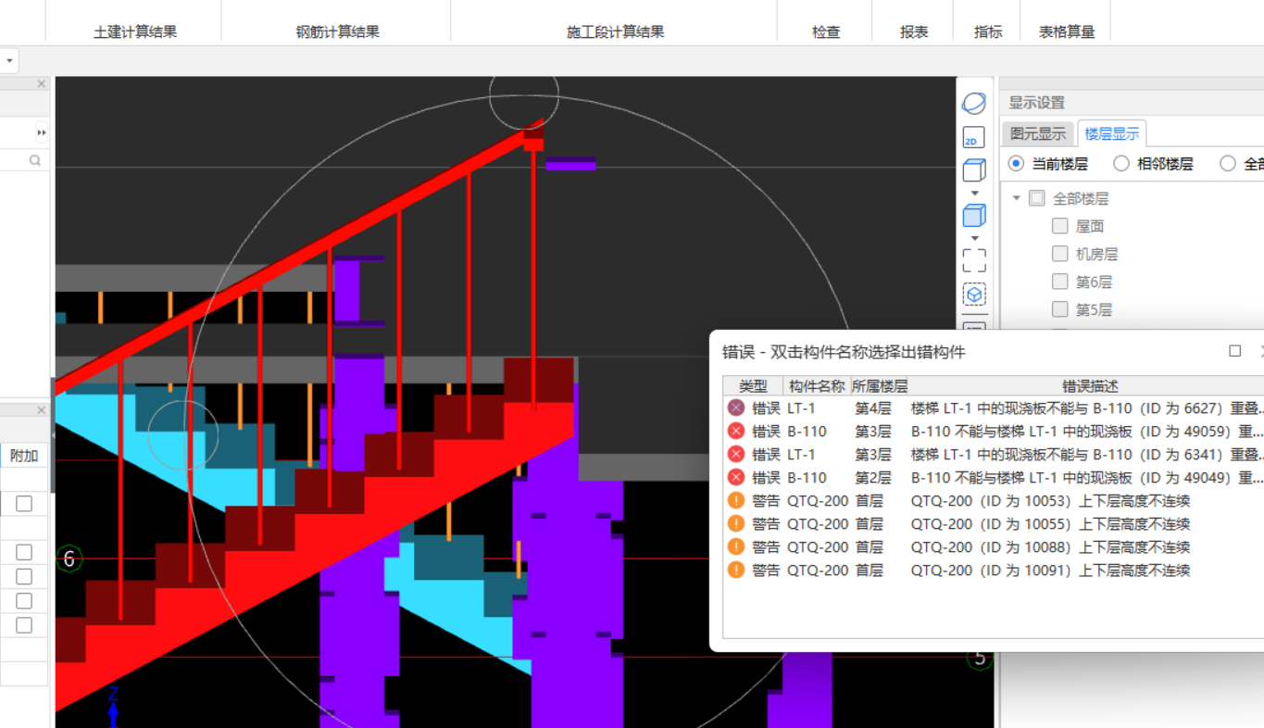Click warning icon of QTQ-200 ID 10088 row
This screenshot has width=1264, height=728.
click(x=736, y=546)
